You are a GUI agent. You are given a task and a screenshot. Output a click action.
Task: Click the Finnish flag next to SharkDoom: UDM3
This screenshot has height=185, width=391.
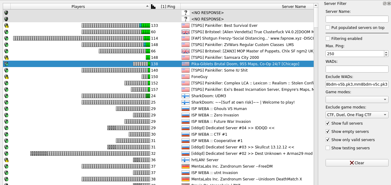tap(185, 96)
